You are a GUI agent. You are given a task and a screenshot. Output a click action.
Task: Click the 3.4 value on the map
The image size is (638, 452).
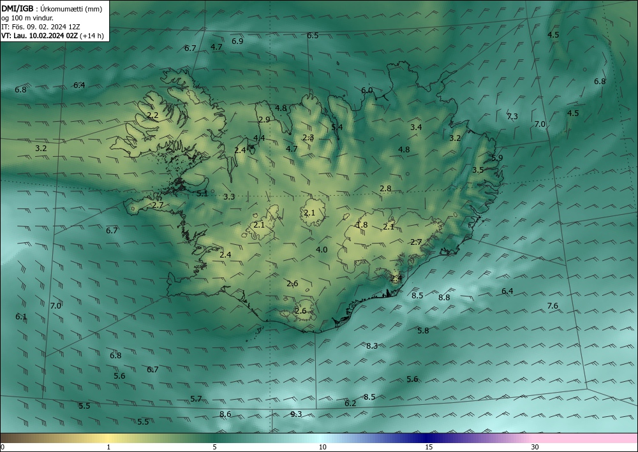coord(416,128)
